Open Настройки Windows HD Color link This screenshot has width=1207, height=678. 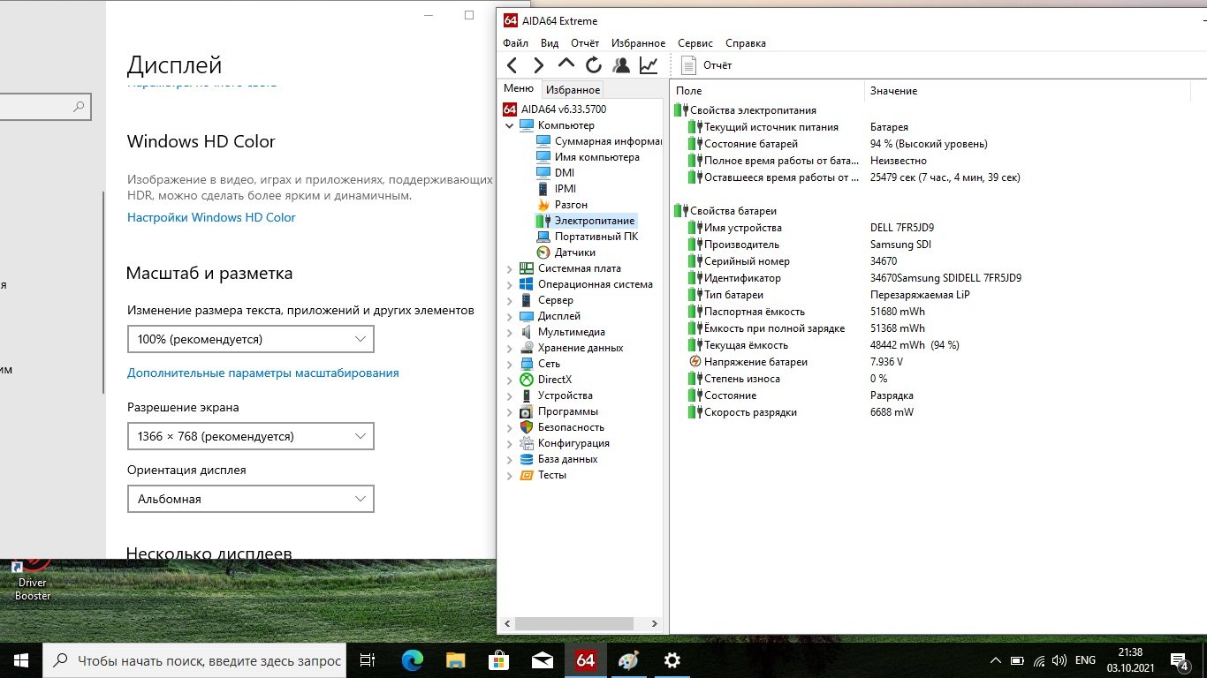click(x=211, y=217)
